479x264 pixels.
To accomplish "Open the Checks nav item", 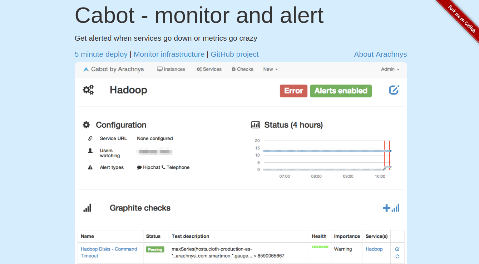I will click(x=242, y=69).
